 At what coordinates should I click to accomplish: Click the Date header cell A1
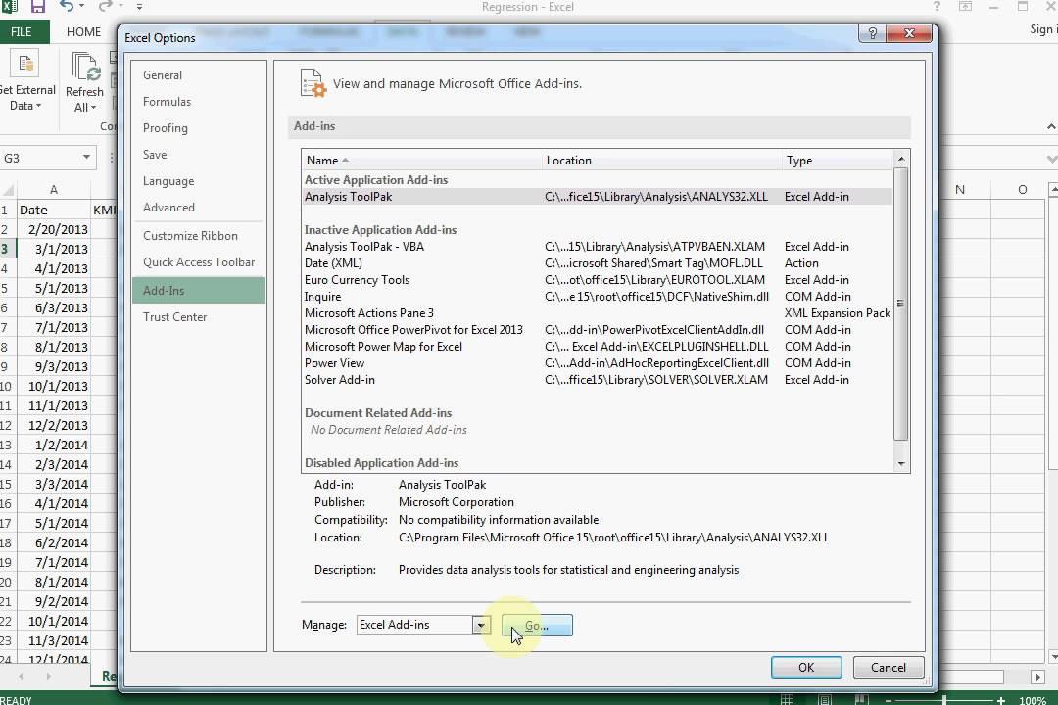coord(54,210)
